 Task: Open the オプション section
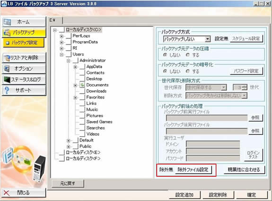point(24,69)
